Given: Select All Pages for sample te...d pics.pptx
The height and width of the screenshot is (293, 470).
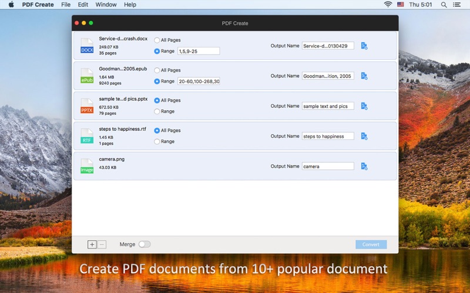Looking at the screenshot, I should (157, 100).
